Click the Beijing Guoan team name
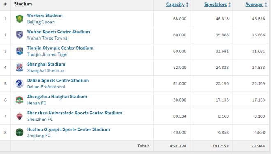The width and height of the screenshot is (271, 154). (x=41, y=22)
